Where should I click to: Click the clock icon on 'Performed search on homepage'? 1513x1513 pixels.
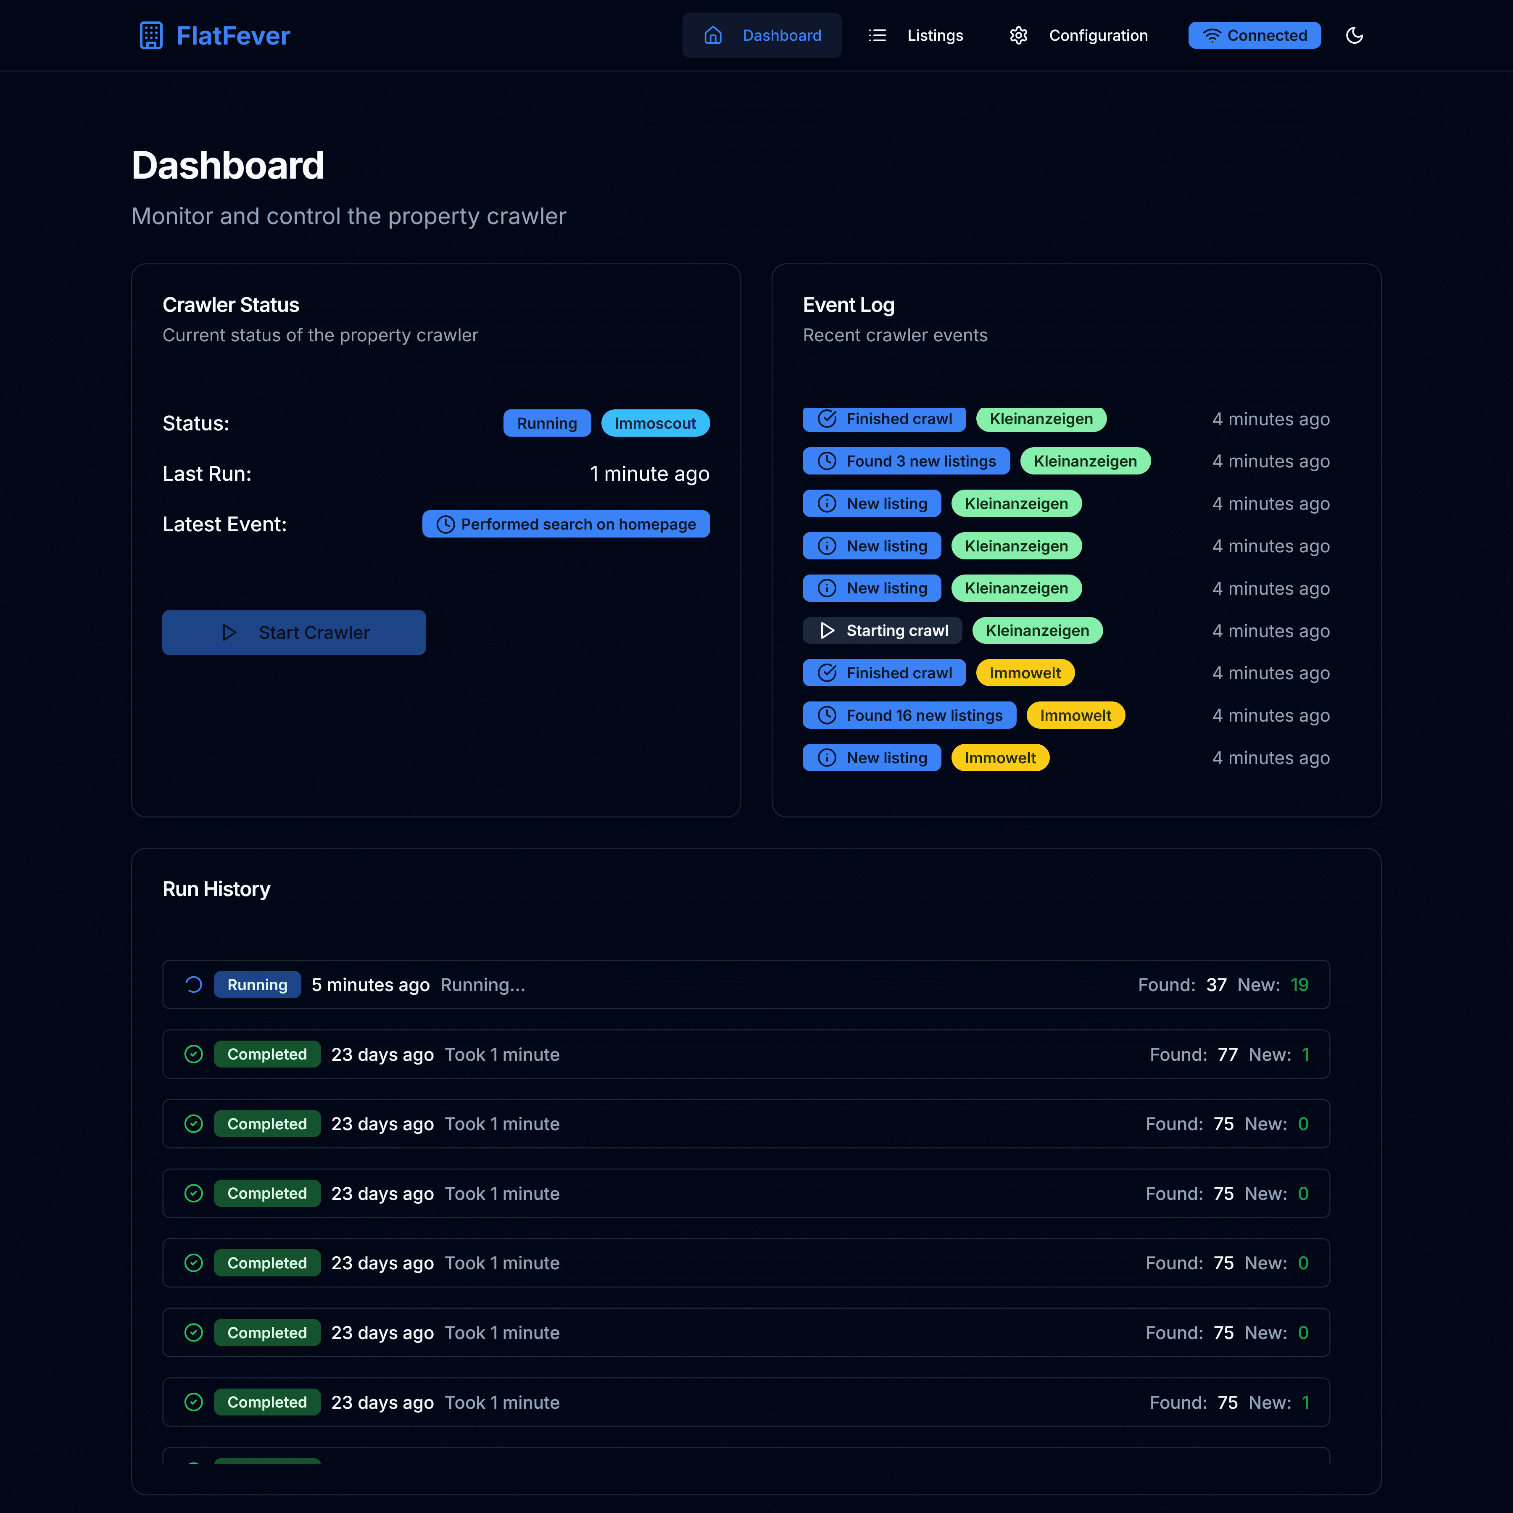click(x=445, y=524)
